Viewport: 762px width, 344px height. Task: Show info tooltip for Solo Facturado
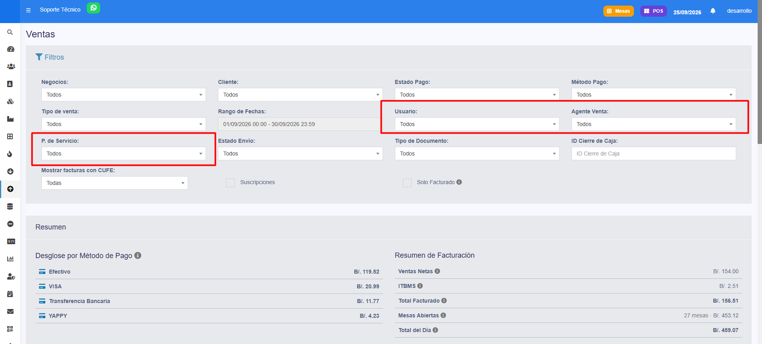coord(459,182)
